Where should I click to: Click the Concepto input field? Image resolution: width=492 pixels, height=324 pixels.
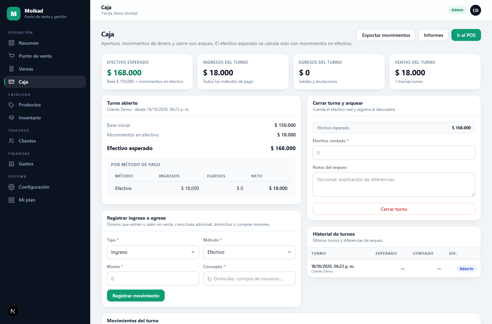pos(249,279)
